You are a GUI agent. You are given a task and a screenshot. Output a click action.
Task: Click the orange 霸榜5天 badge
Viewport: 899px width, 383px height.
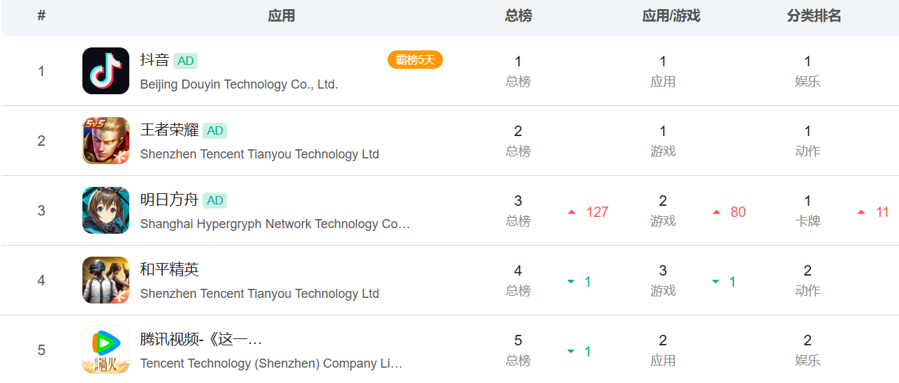[415, 60]
